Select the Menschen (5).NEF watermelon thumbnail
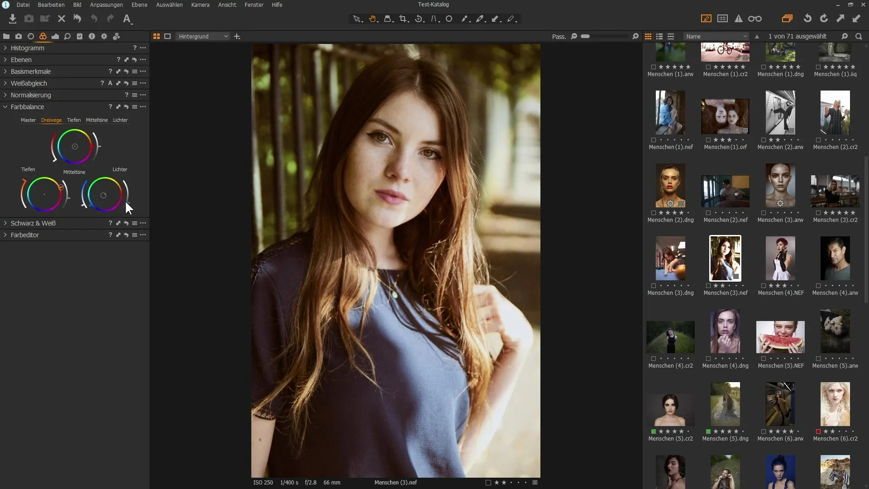This screenshot has height=489, width=869. pos(780,337)
